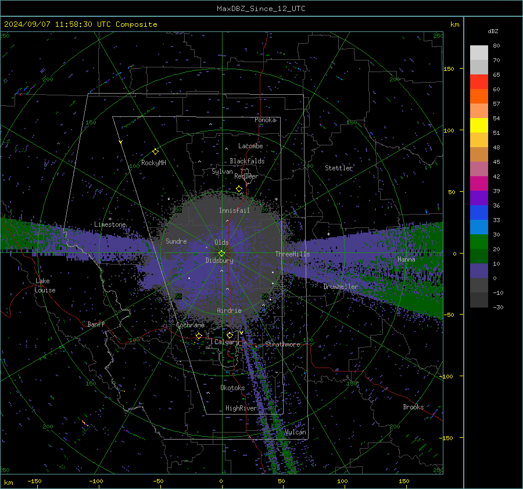Select the red 60–65 dBZ legend swatch
The height and width of the screenshot is (489, 523).
pyautogui.click(x=479, y=82)
